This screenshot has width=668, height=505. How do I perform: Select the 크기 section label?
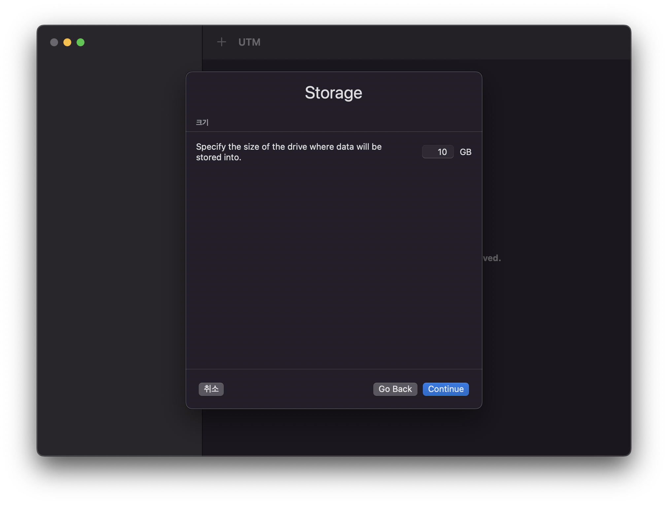tap(202, 122)
